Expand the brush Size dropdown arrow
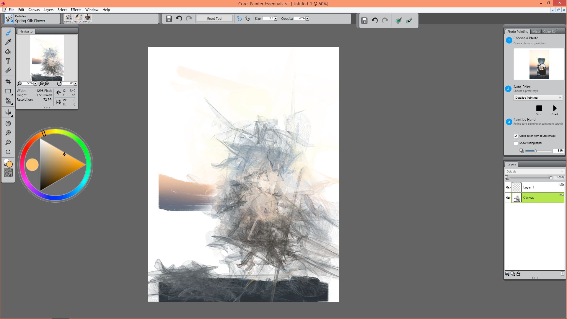Screen dimensions: 567x319 coord(276,19)
